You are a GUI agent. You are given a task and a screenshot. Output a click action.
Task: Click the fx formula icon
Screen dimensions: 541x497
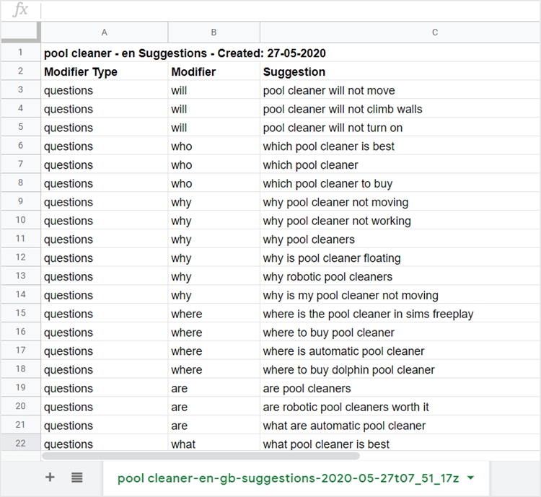coord(21,10)
